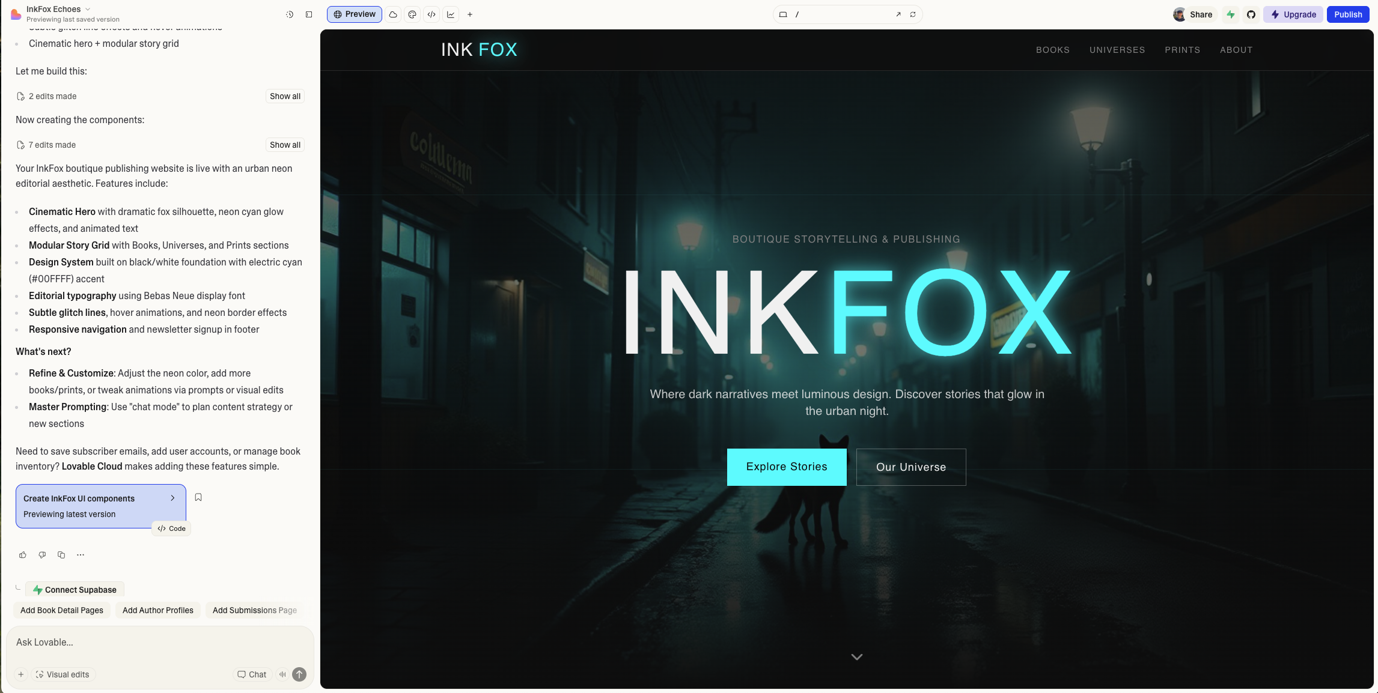
Task: Open UNIVERSES in the site navigation
Action: click(x=1117, y=50)
